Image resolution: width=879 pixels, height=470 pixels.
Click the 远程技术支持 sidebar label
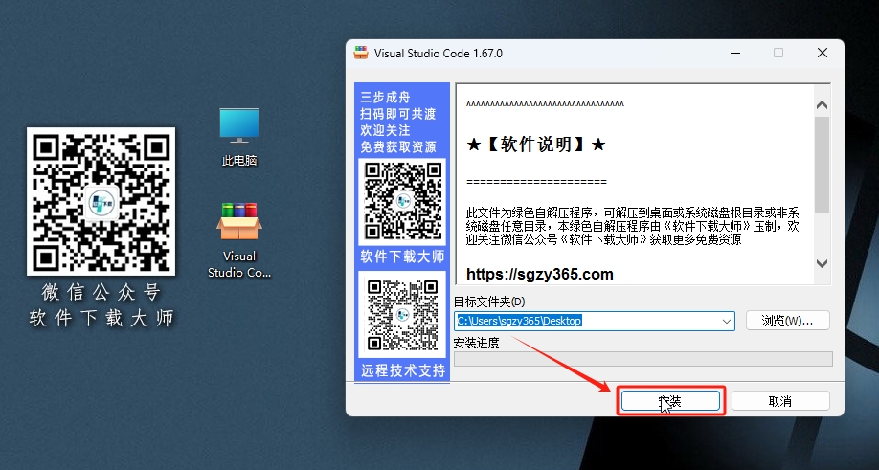pyautogui.click(x=403, y=370)
